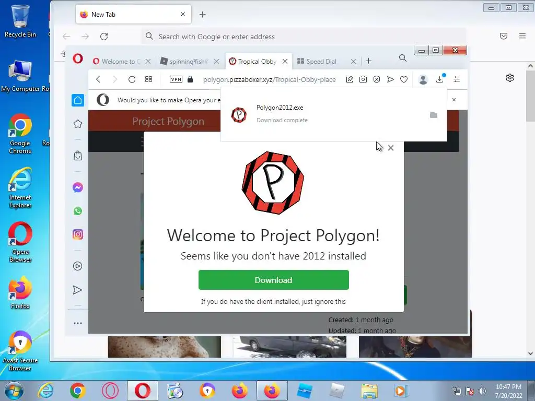Reload the page in Opera
535x401 pixels.
132,79
